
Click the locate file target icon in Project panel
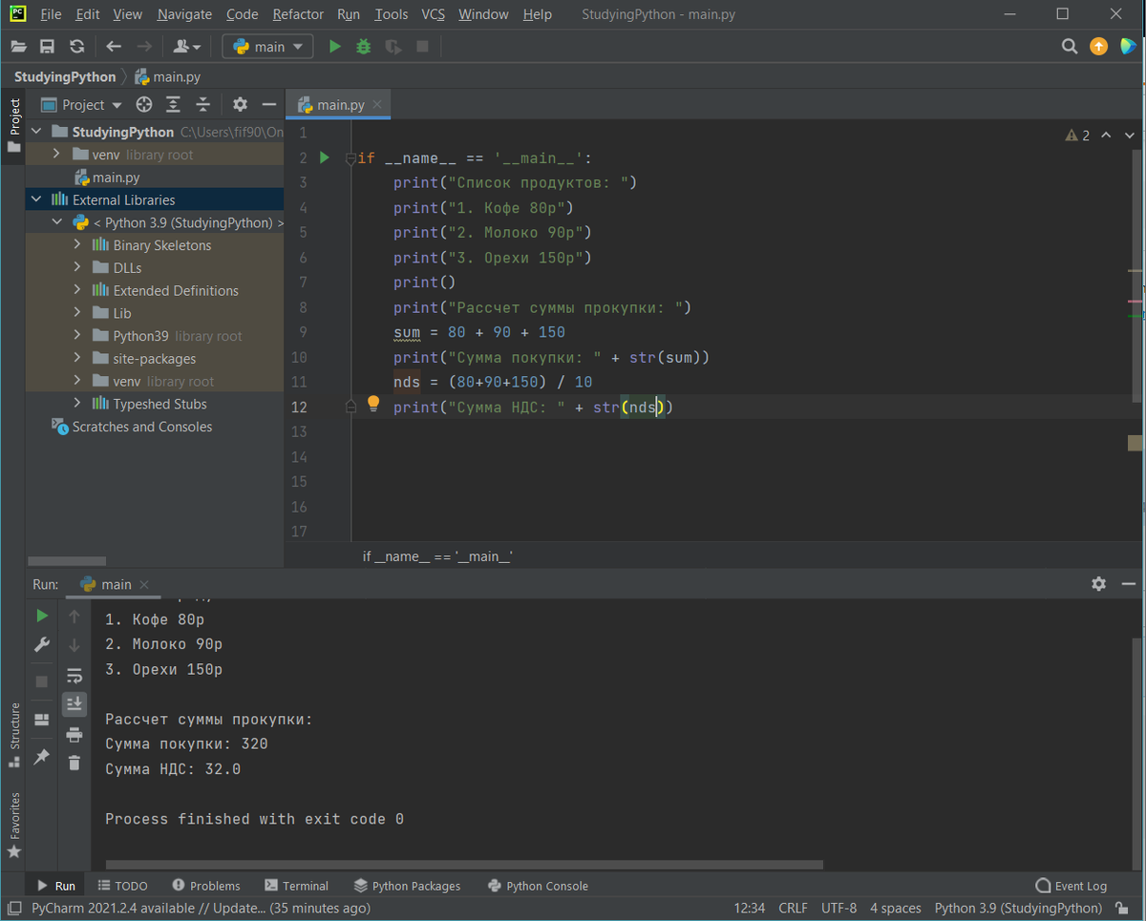(x=144, y=105)
